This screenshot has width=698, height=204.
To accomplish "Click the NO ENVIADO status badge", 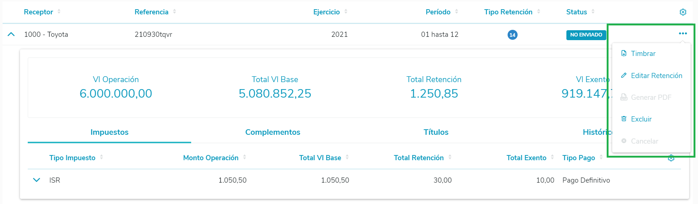I will pyautogui.click(x=586, y=35).
